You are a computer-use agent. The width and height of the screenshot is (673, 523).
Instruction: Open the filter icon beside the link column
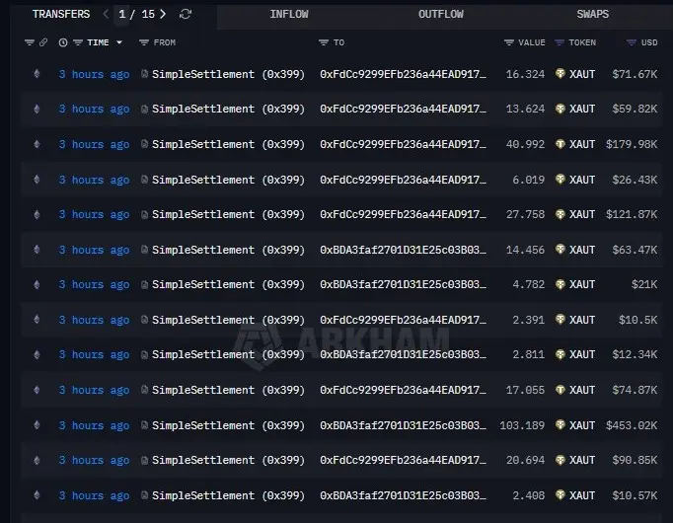coord(30,42)
